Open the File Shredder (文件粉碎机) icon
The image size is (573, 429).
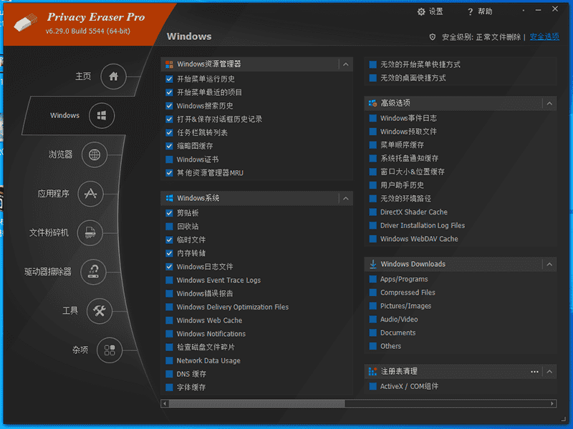pyautogui.click(x=90, y=232)
